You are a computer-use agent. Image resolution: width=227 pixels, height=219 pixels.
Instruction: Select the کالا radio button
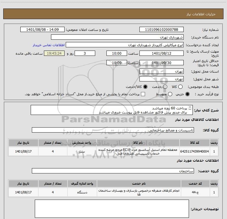point(180,87)
